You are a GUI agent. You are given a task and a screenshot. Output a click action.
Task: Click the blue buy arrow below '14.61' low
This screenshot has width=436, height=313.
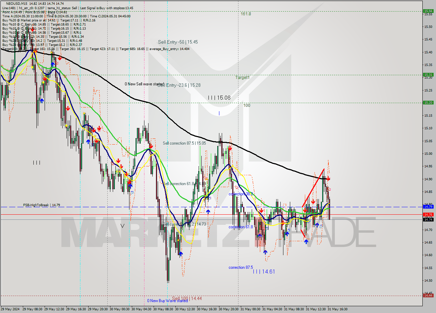pyautogui.click(x=265, y=252)
